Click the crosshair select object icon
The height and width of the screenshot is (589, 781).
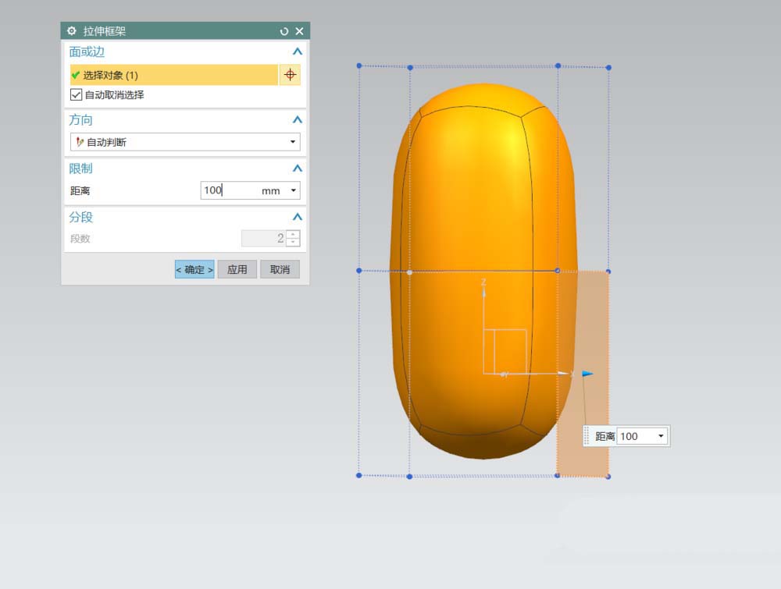(290, 75)
